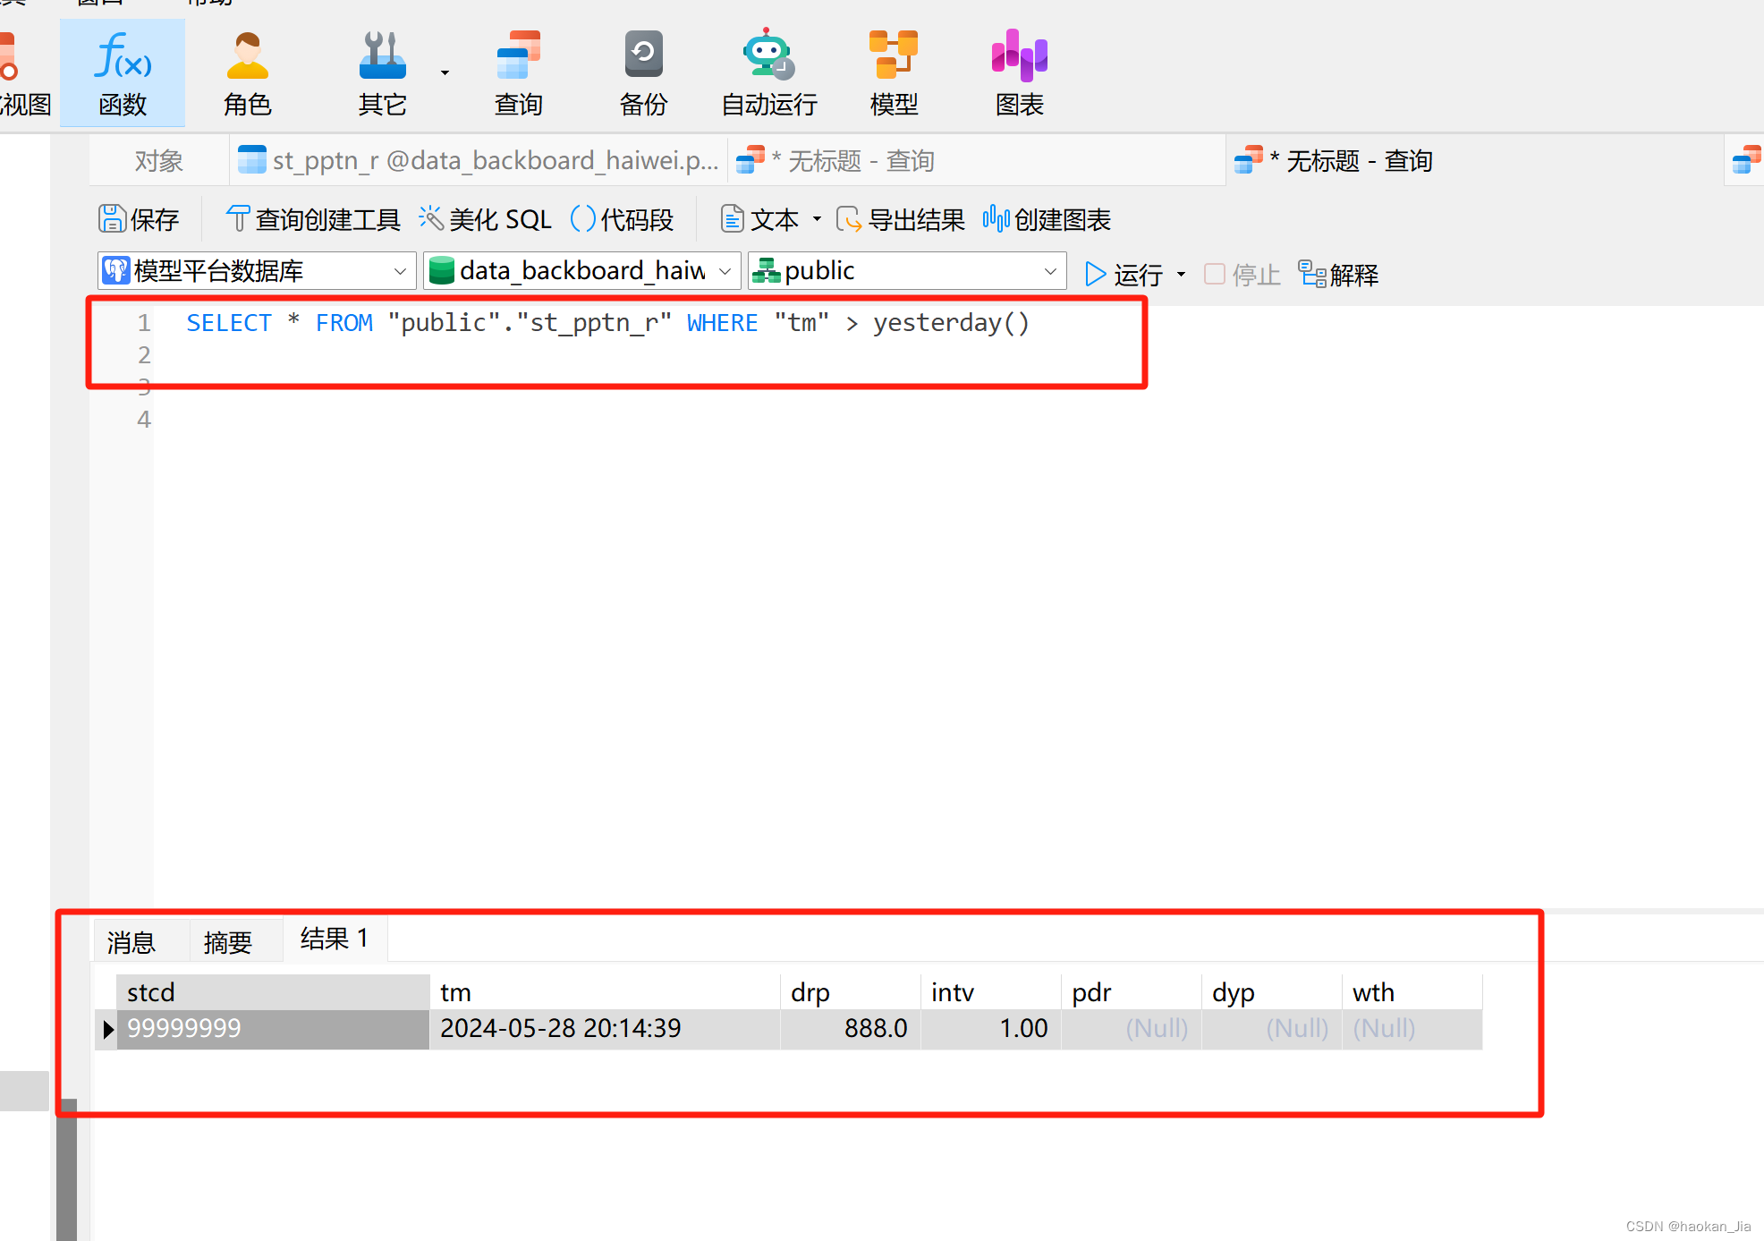The image size is (1764, 1241).
Task: Click the dyp column header
Action: point(1272,992)
